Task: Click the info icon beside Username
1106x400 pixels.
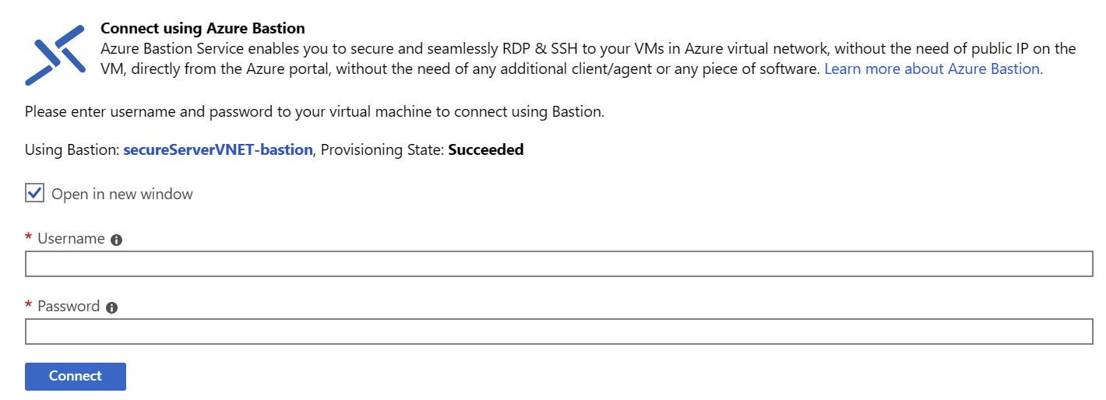Action: 116,240
